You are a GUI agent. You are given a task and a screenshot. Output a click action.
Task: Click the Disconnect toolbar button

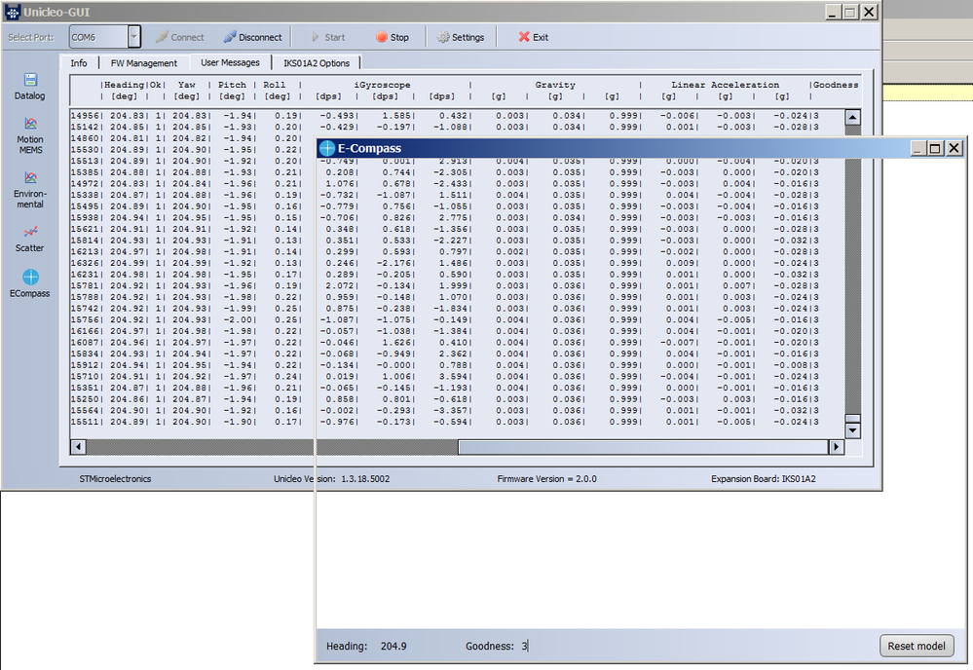[252, 37]
